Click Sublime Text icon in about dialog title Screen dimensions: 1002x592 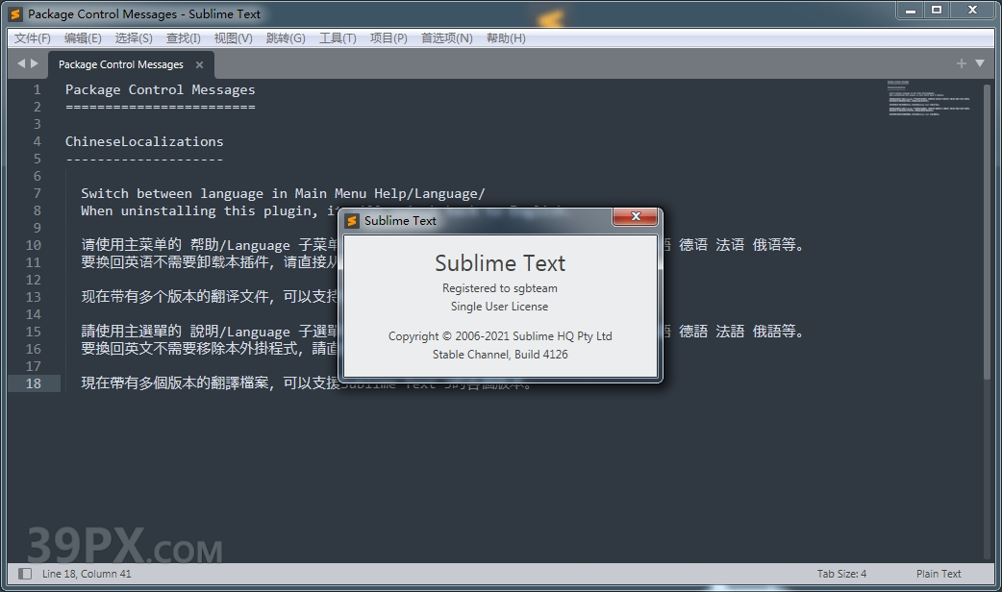point(351,221)
